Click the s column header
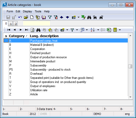Image resolution: width=136 pixels, height=118 pixels. (6, 36)
